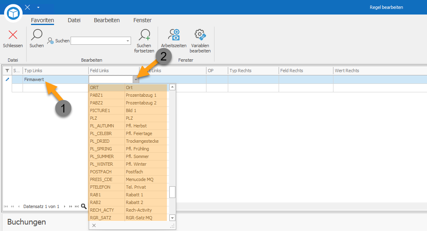Viewport: 427px width, 231px height.
Task: Click the Schliessen red X icon
Action: pyautogui.click(x=13, y=35)
